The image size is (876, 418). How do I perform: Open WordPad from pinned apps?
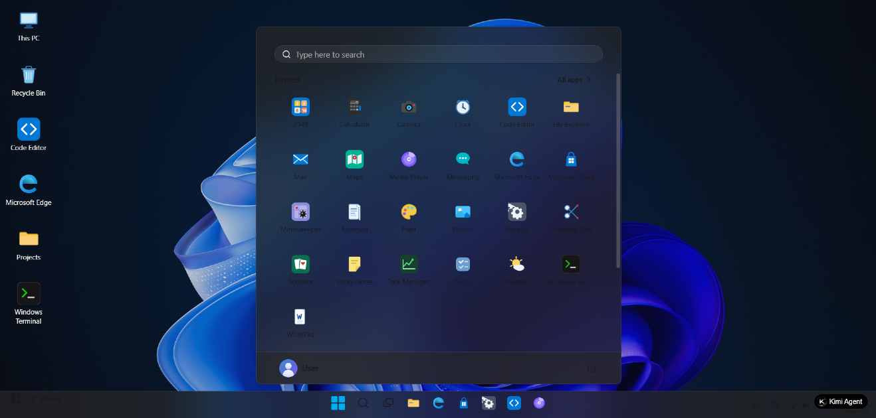pos(300,322)
